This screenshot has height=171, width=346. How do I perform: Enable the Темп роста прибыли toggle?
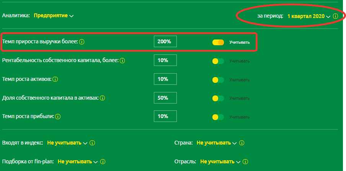tap(218, 117)
